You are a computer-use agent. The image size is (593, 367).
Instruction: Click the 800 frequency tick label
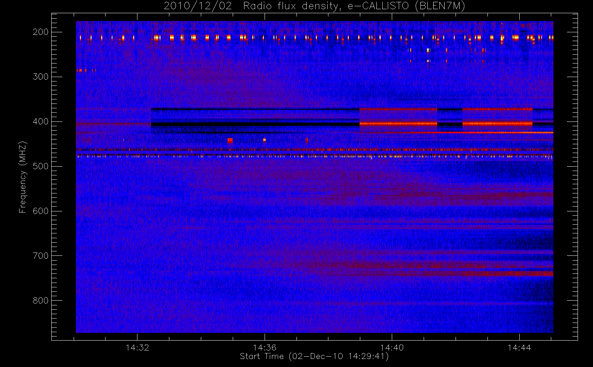click(x=41, y=301)
